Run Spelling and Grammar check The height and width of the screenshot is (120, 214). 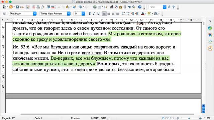point(48,7)
